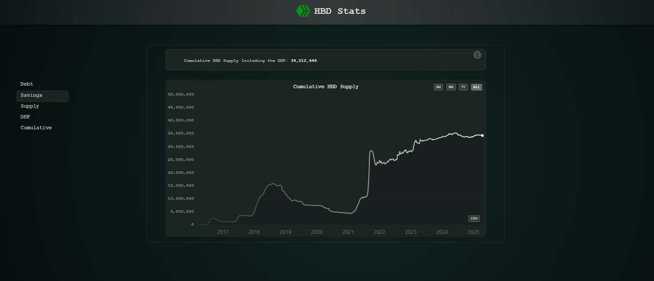Click the green Hive logo icon
Viewport: 654px width, 281px height.
click(x=303, y=11)
